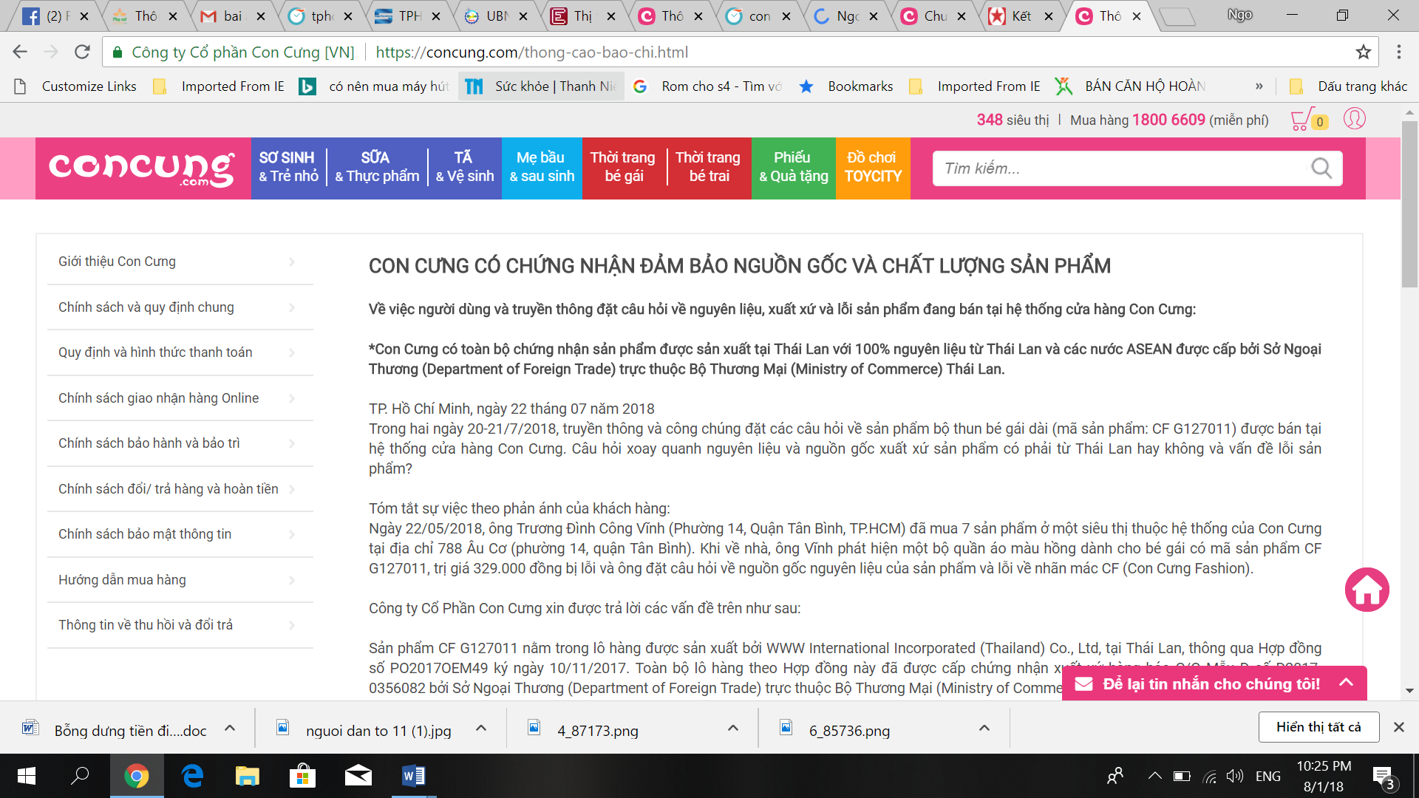Open Sức khỏe Thanh Niên bookmark
The height and width of the screenshot is (798, 1419).
(x=542, y=86)
